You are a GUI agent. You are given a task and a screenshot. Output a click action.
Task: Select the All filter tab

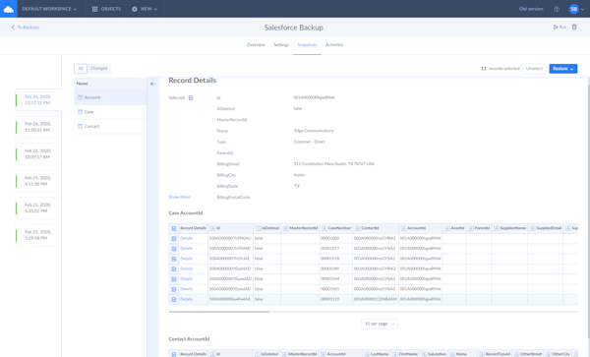pos(81,69)
